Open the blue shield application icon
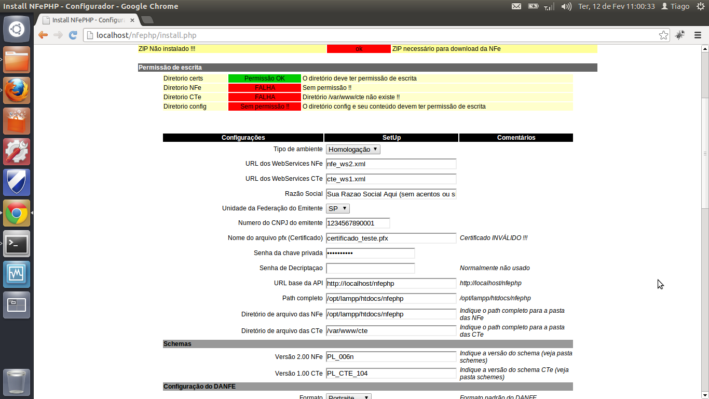 (17, 182)
